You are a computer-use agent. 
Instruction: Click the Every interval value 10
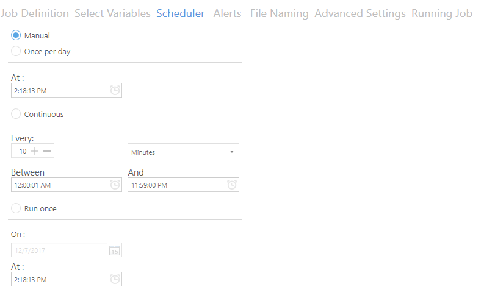[23, 151]
